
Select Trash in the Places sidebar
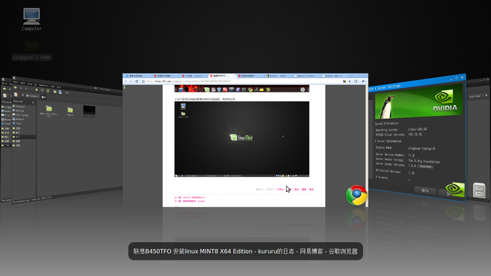tap(17, 123)
